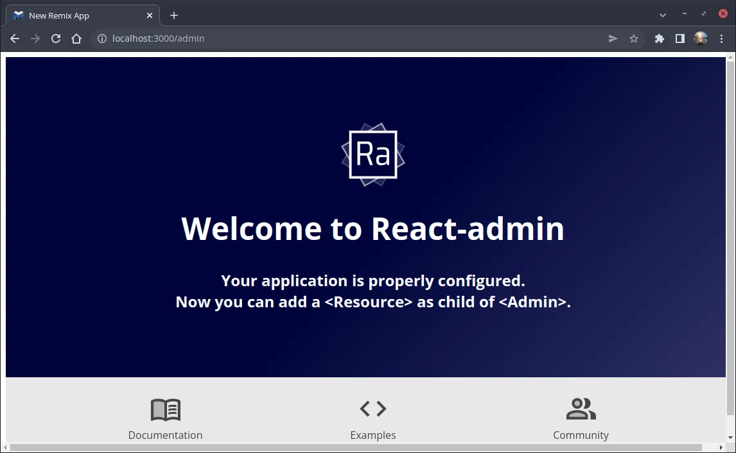Click the home icon
The image size is (736, 453).
(76, 38)
